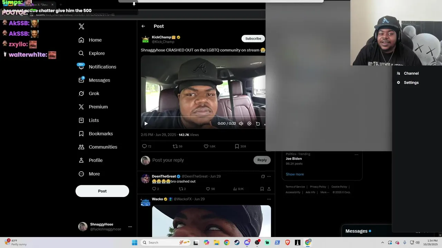Click the Profile person icon
This screenshot has height=248, width=442.
[81, 160]
